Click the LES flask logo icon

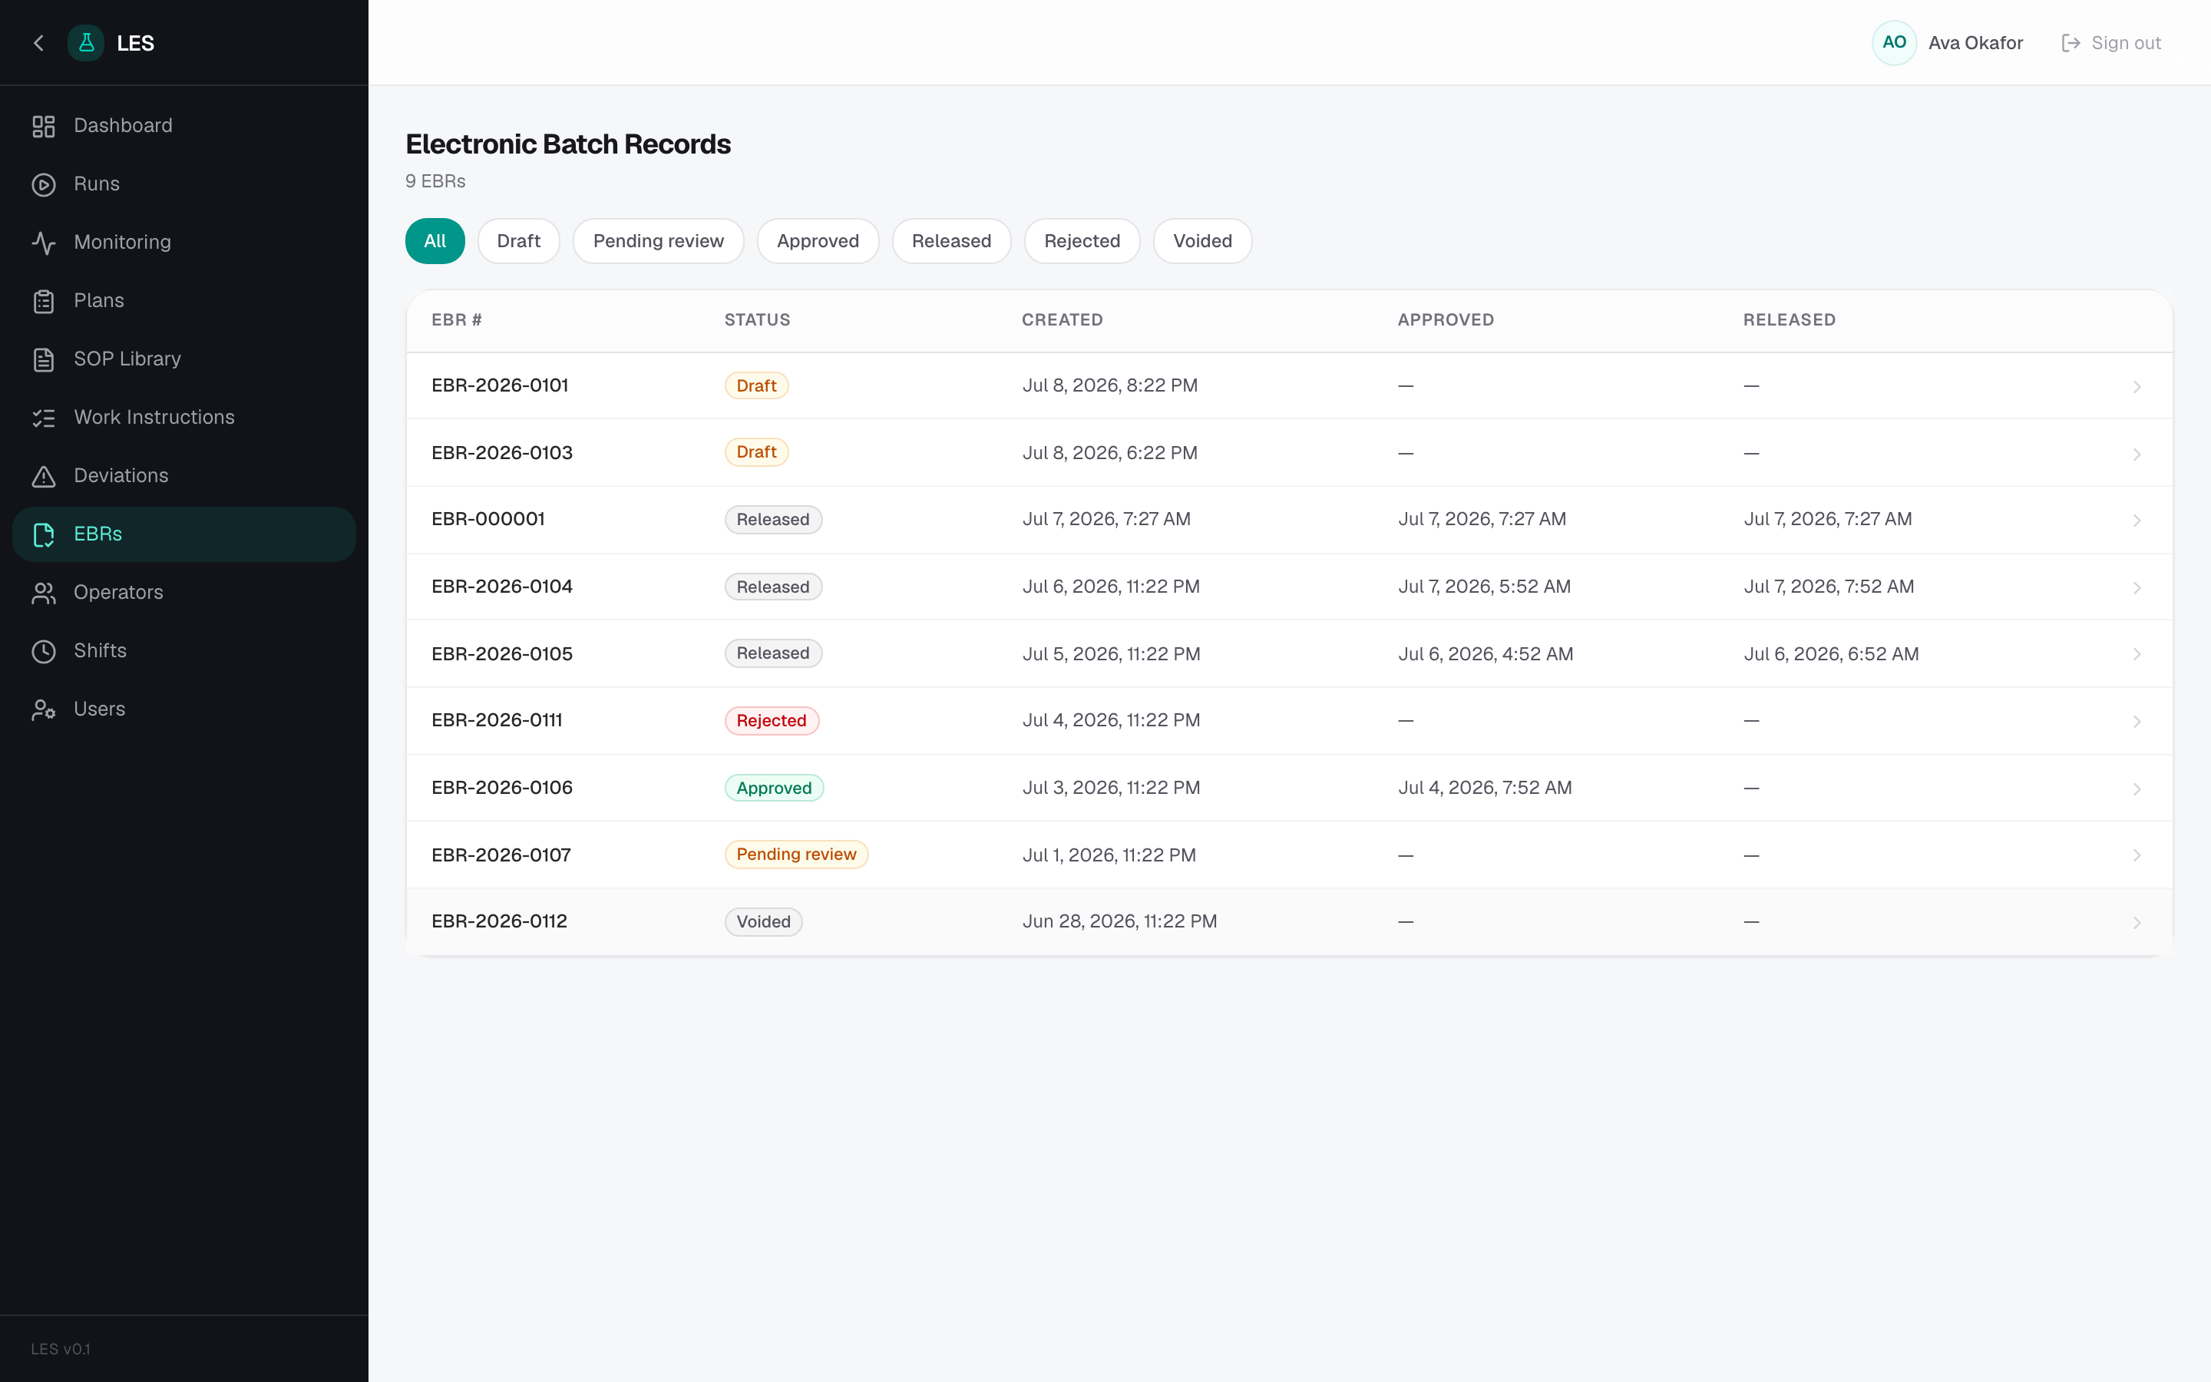86,43
